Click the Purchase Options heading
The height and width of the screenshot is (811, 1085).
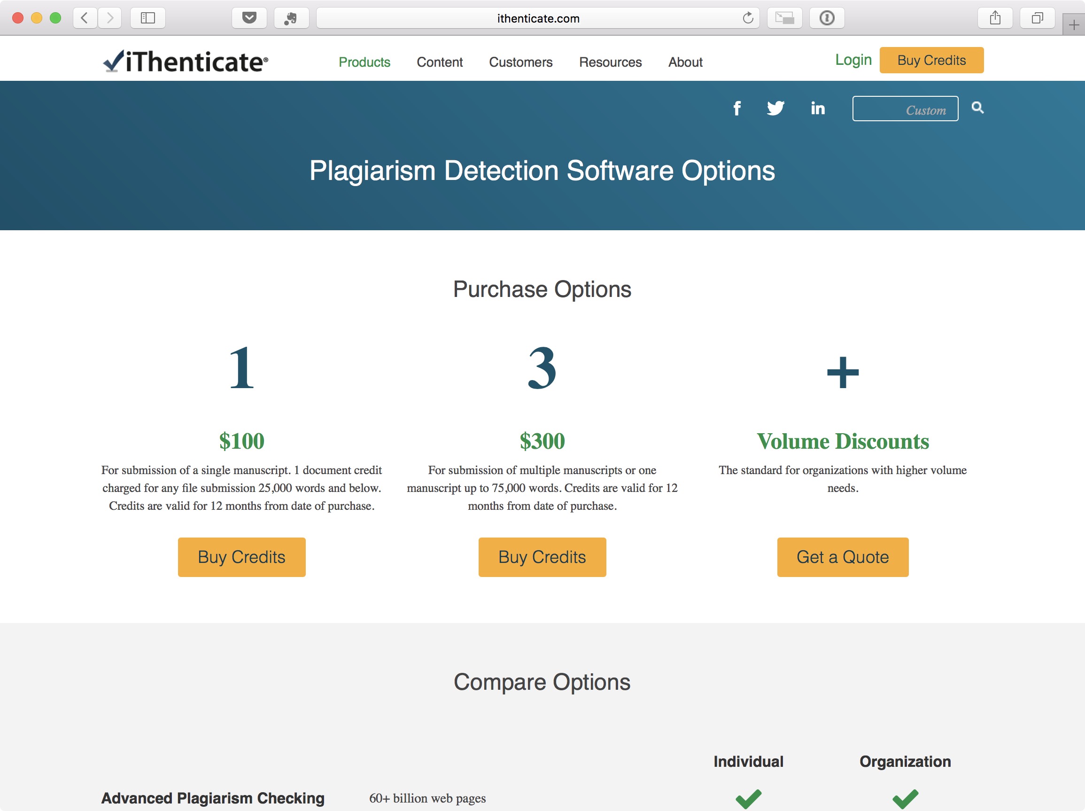click(542, 289)
